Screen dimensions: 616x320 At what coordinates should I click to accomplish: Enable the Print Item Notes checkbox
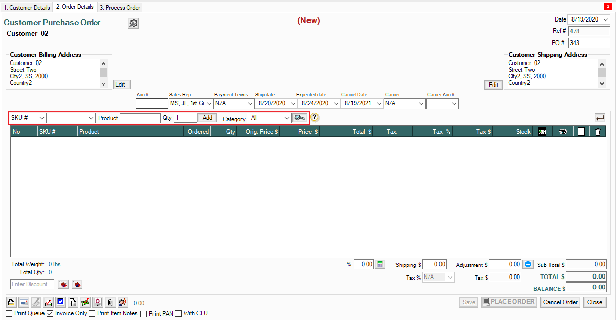coord(92,313)
